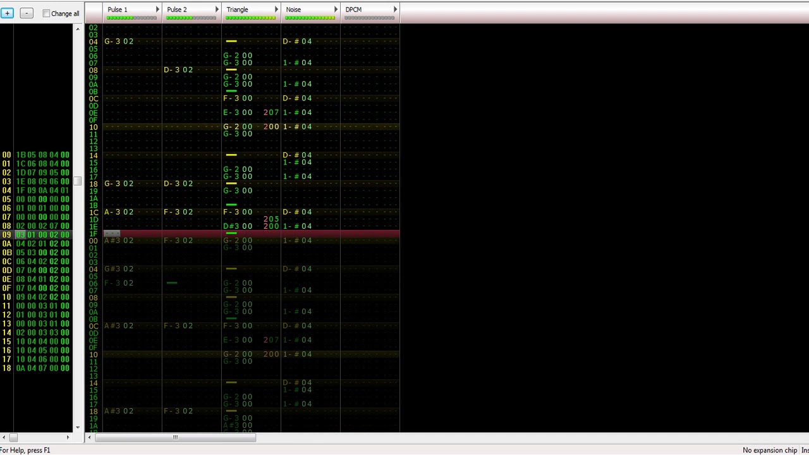Click the D#3 00 Triangle note on row 1E
The image size is (809, 455).
coord(238,226)
